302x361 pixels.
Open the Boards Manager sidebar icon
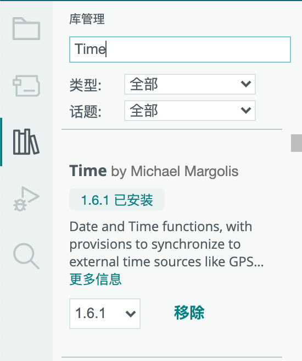point(26,86)
